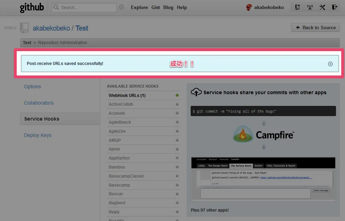Click the akabekobeko user avatar
Screen dimensions: 345x221
click(249, 7)
